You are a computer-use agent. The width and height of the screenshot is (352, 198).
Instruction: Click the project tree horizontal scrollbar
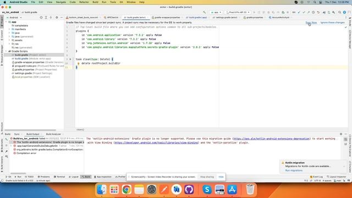(30, 130)
